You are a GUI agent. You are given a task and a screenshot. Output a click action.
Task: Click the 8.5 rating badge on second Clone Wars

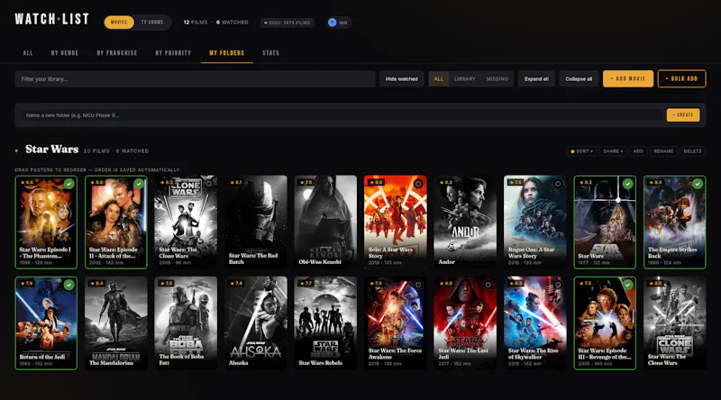[656, 283]
